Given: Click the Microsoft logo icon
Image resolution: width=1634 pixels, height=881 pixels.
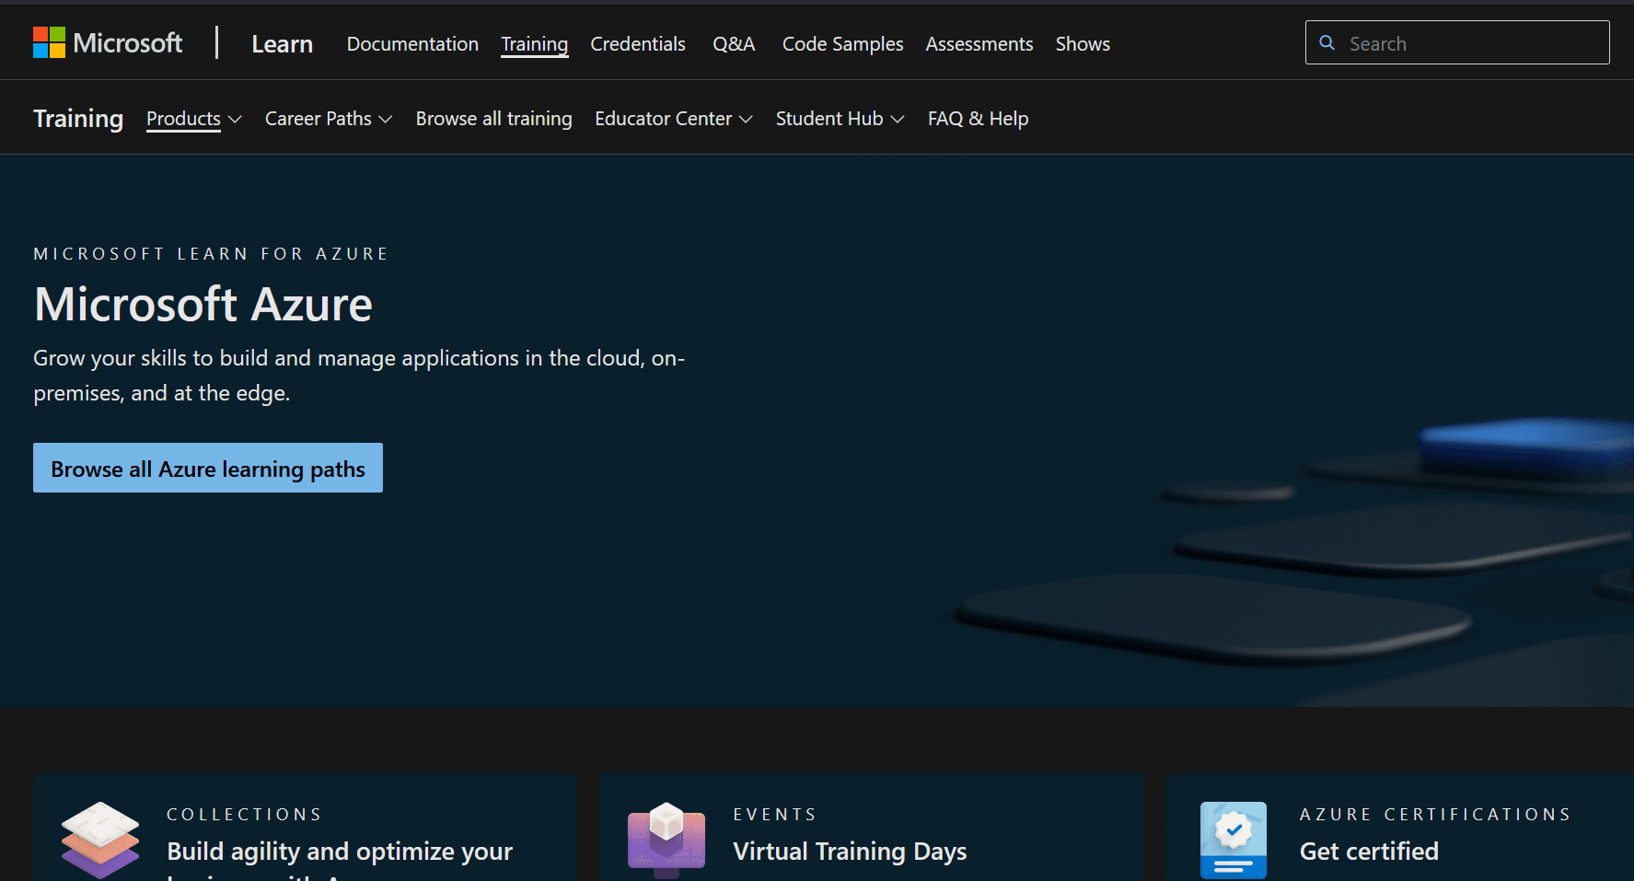Looking at the screenshot, I should point(49,42).
